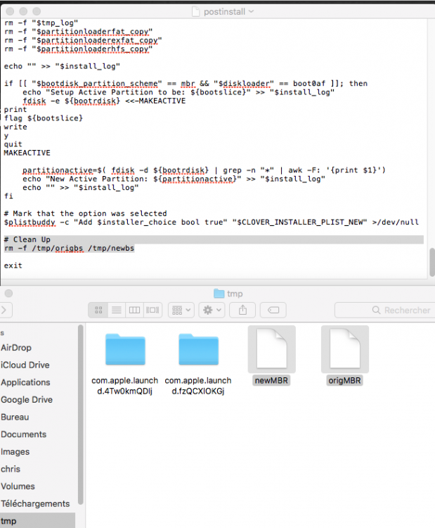Open the gear action menu in Finder
Viewport: 435px width, 528px height.
(x=212, y=310)
